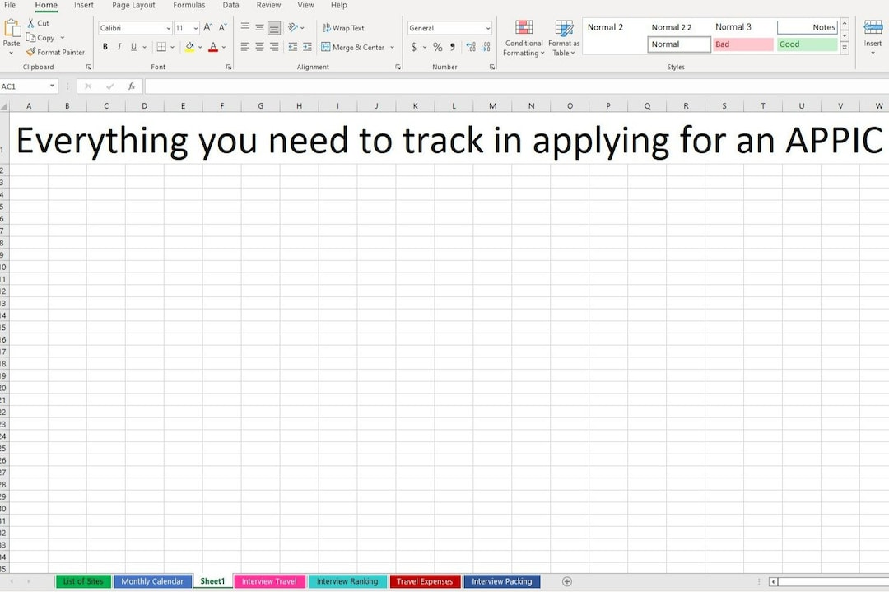Enable italic formatting
Screen dimensions: 889x592
point(119,46)
